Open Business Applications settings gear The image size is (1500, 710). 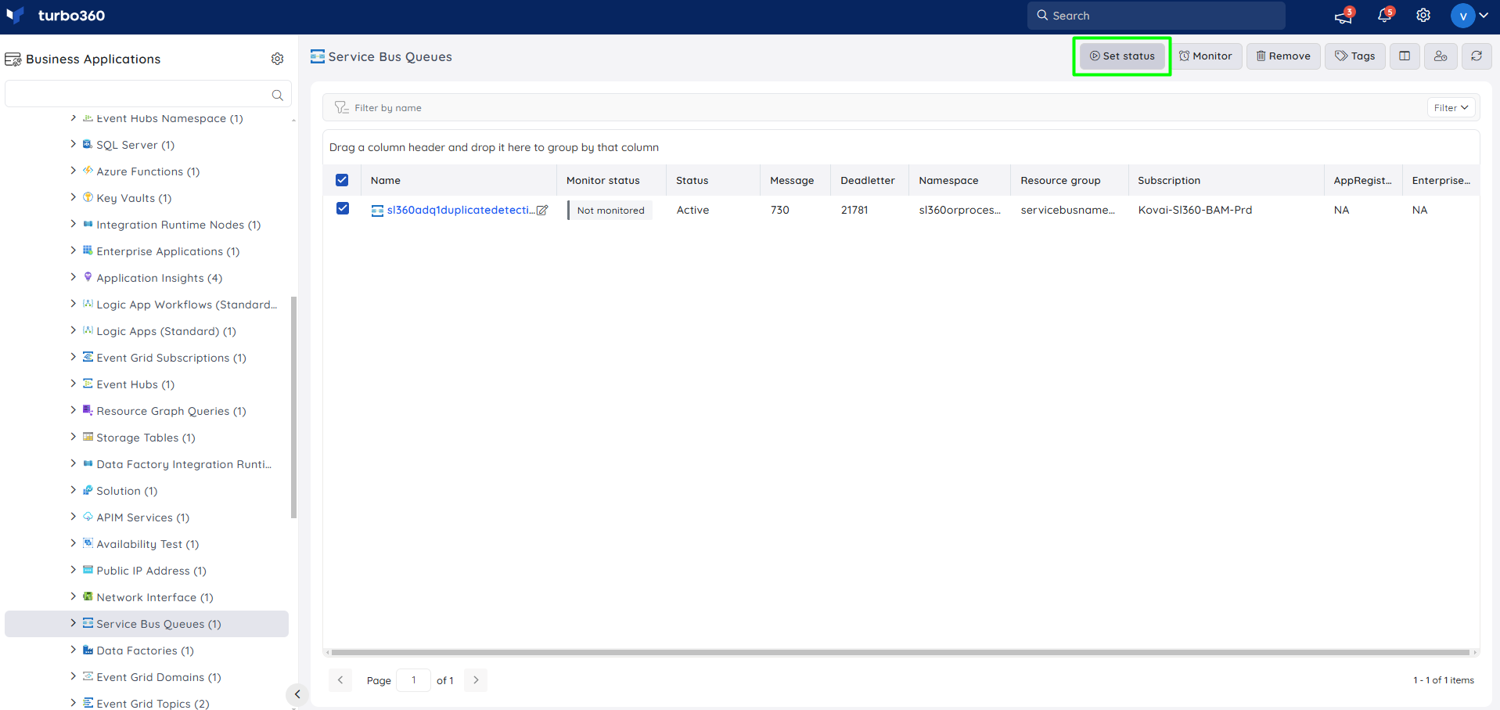tap(277, 59)
